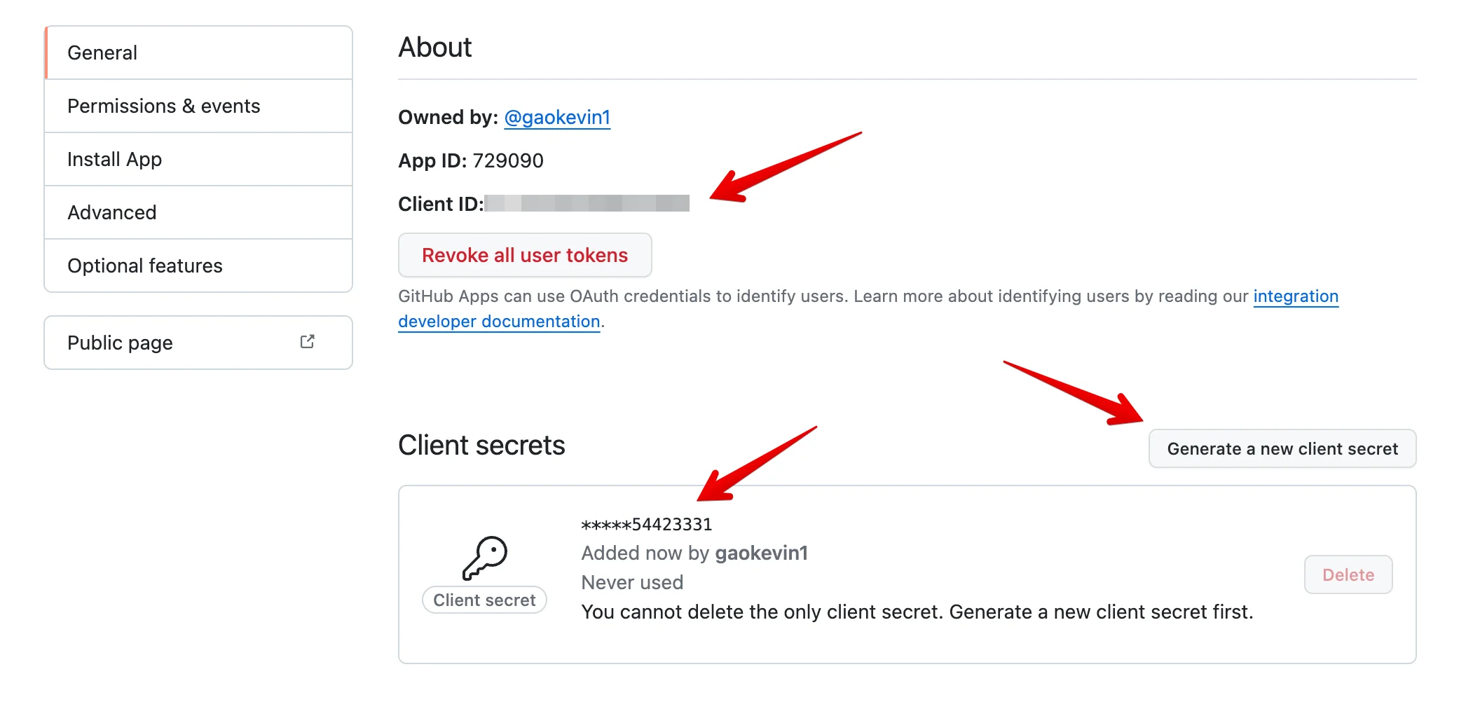1480x716 pixels.
Task: Click the key icon above Client secret label
Action: coord(485,556)
